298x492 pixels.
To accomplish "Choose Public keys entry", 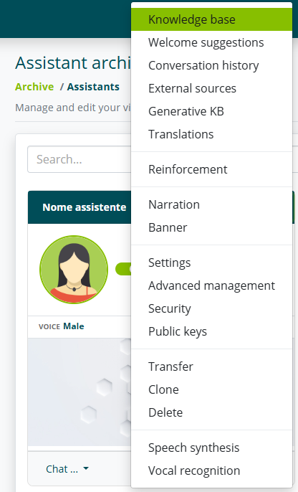I will (x=212, y=331).
